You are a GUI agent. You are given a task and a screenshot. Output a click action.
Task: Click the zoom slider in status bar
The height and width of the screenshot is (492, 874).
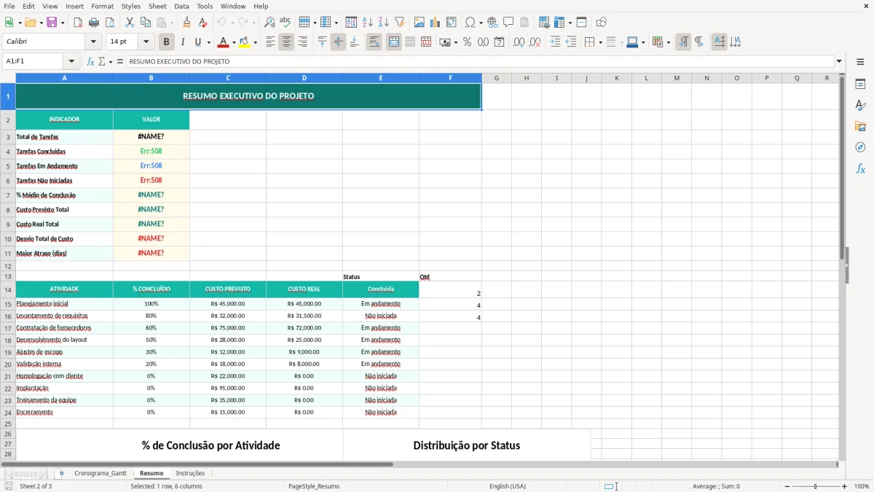pyautogui.click(x=815, y=486)
